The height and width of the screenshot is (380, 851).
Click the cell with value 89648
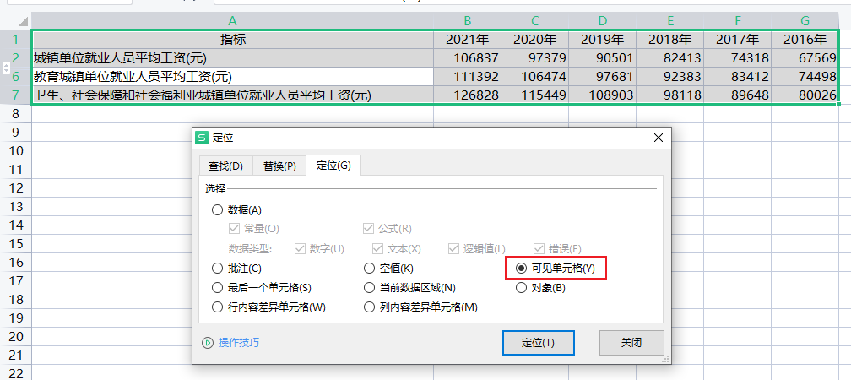click(x=738, y=95)
